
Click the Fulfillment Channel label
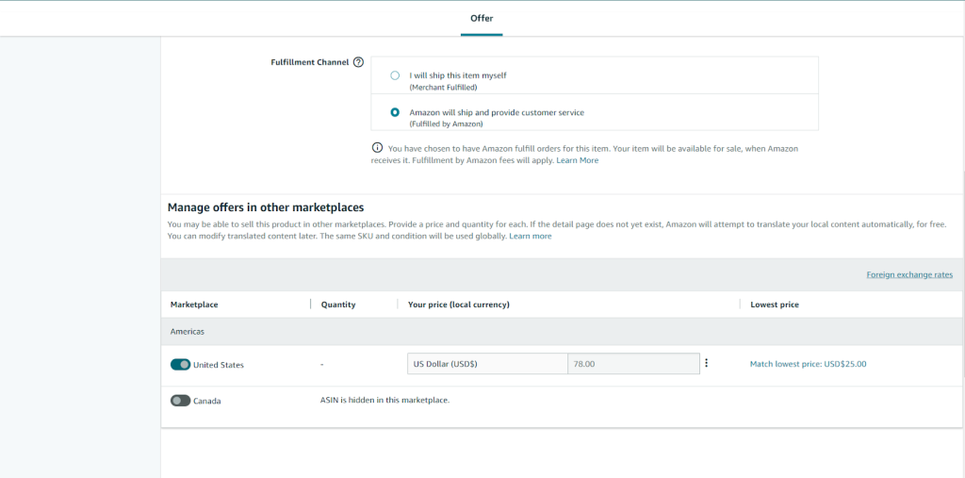310,62
